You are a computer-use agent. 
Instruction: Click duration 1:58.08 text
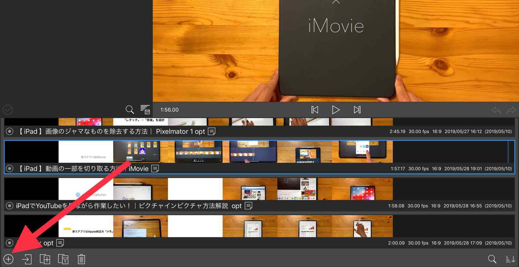396,206
